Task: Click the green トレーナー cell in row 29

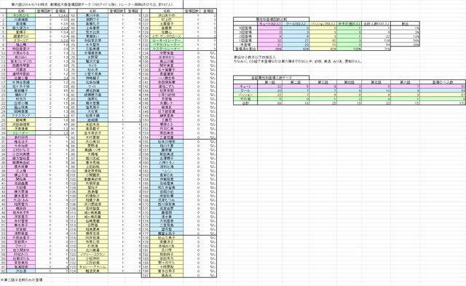Action: (x=21, y=133)
